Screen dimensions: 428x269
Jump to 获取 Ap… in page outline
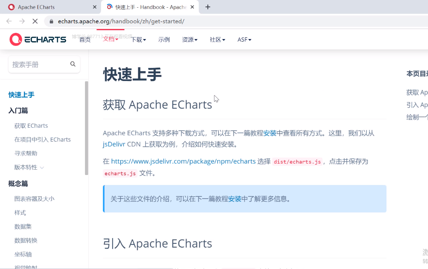click(x=417, y=92)
